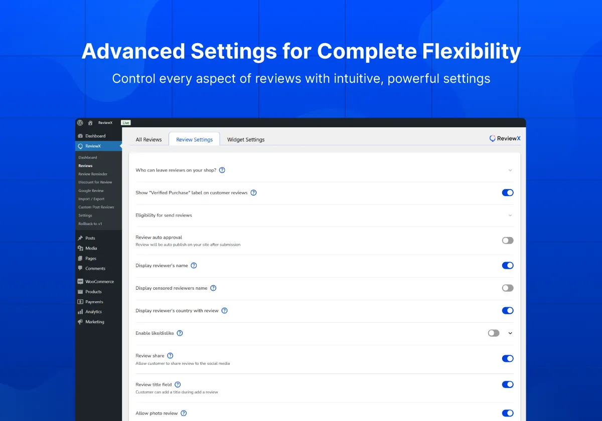Open Google Review submenu link
Viewport: 602px width, 421px height.
tap(91, 190)
